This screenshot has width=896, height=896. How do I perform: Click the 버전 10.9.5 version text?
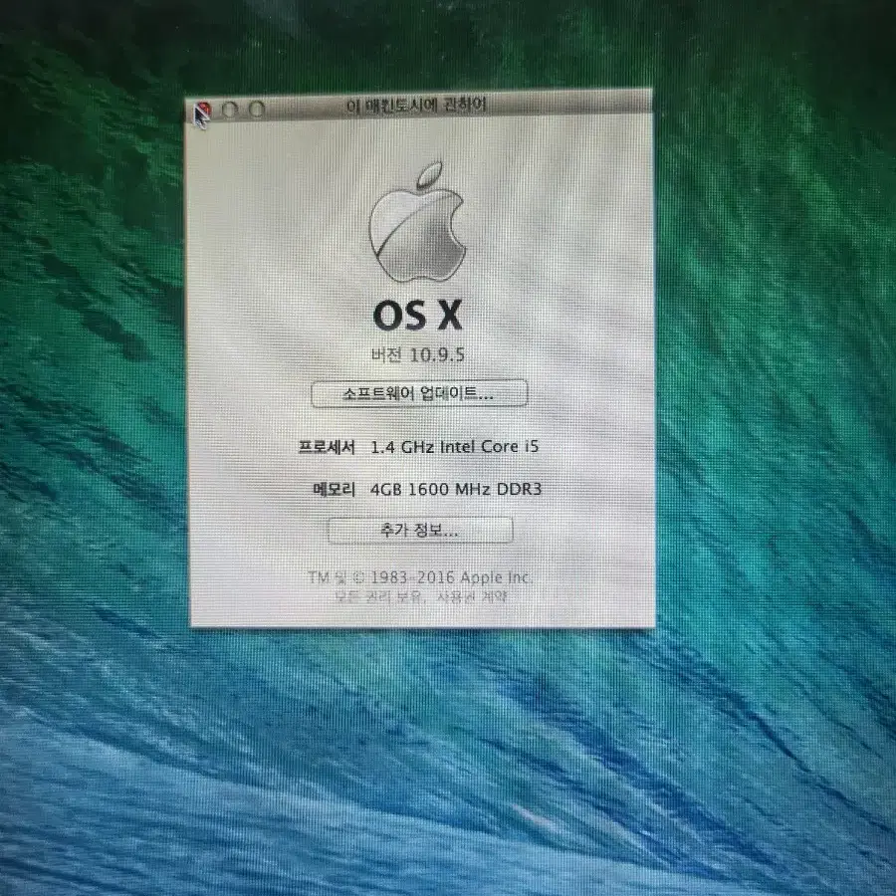point(418,354)
